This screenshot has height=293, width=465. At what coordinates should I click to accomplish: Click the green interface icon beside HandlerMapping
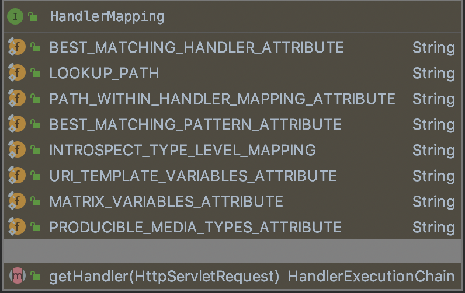15,16
